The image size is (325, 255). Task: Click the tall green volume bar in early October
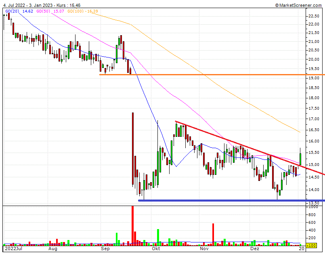[x=158, y=238]
